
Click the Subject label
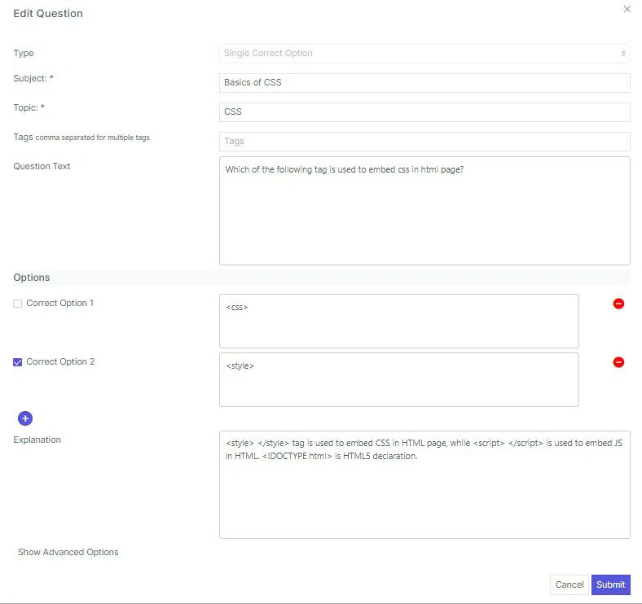click(33, 78)
